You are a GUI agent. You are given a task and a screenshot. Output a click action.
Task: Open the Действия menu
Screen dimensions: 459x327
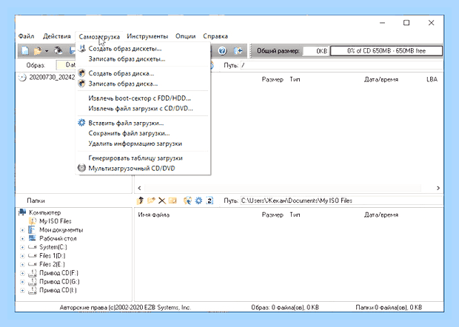pyautogui.click(x=57, y=36)
